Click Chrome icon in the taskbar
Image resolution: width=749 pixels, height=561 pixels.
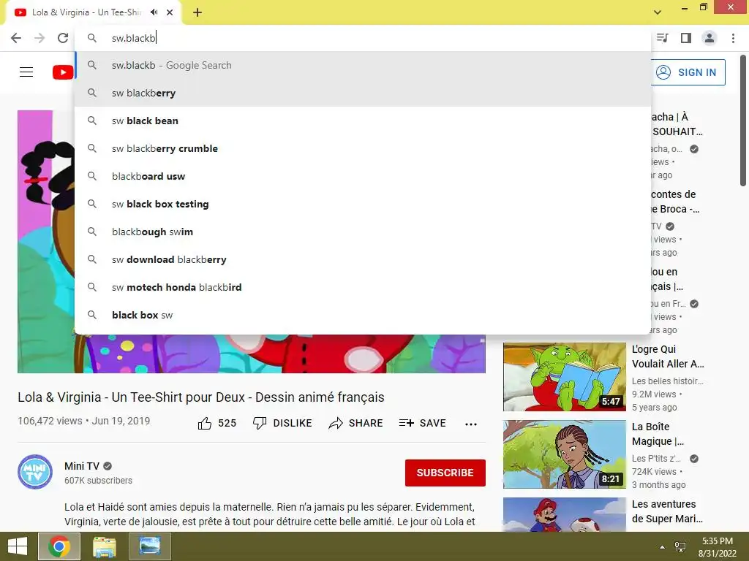[x=59, y=546]
